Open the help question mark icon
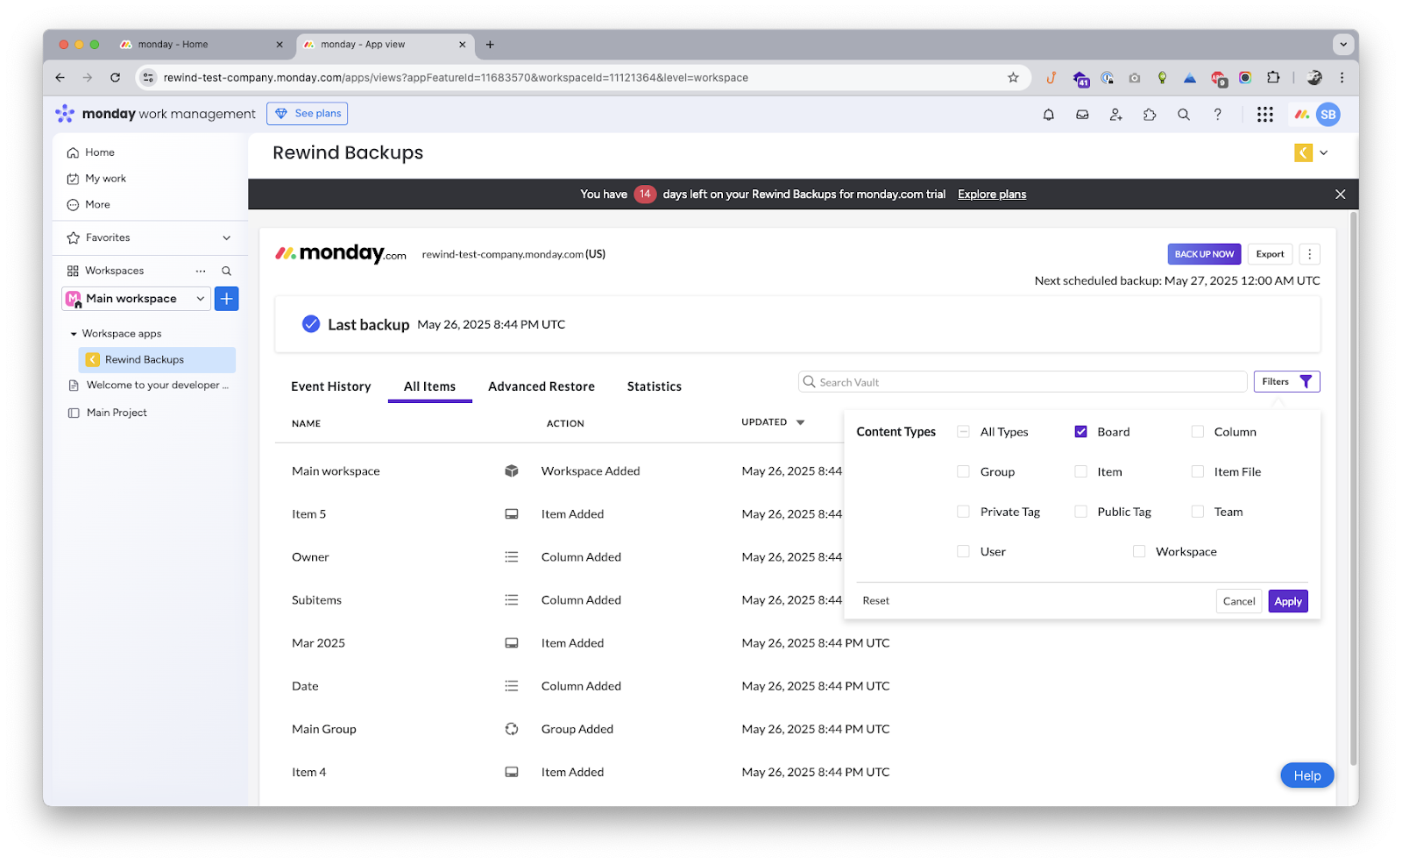The height and width of the screenshot is (863, 1402). click(1217, 114)
